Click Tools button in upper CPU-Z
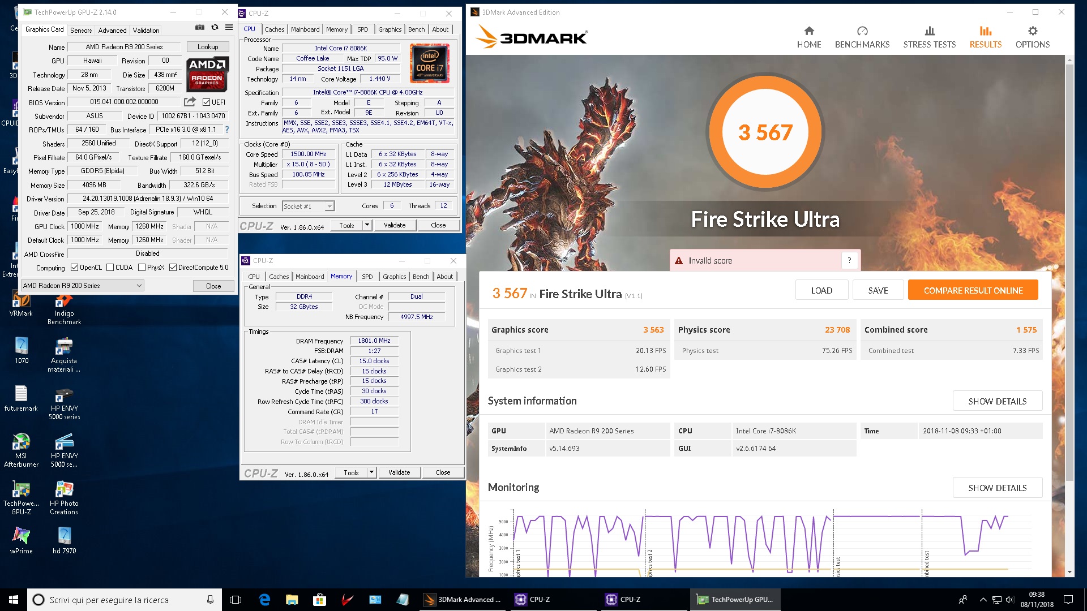The width and height of the screenshot is (1087, 611). [x=346, y=225]
